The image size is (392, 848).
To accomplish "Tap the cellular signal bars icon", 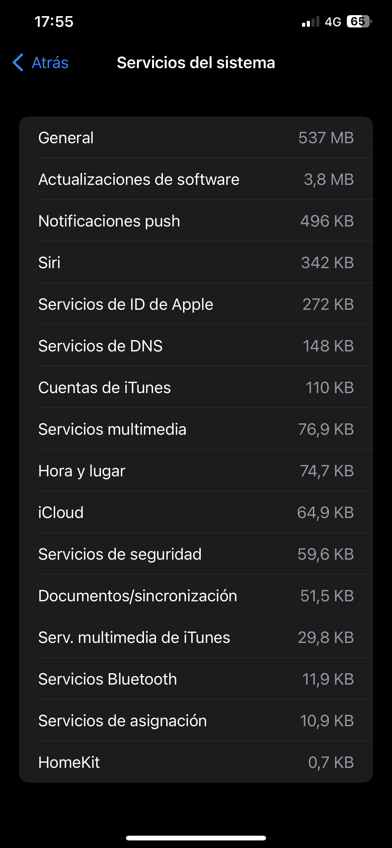I will pos(310,22).
